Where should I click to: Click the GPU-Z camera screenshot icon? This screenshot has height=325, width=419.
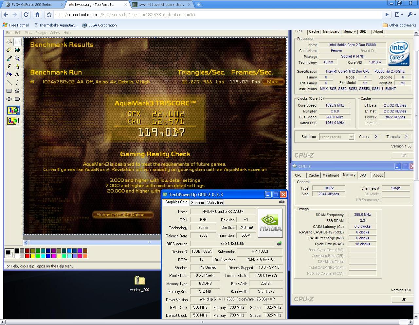click(282, 202)
